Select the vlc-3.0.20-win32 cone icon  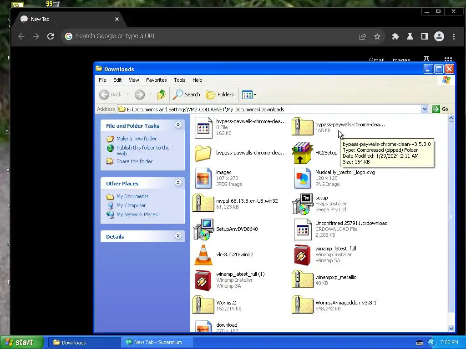click(x=203, y=255)
